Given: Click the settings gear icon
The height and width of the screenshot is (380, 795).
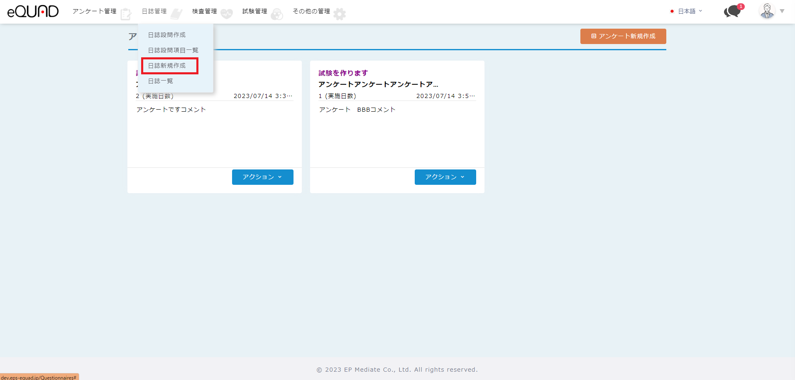Looking at the screenshot, I should (340, 14).
